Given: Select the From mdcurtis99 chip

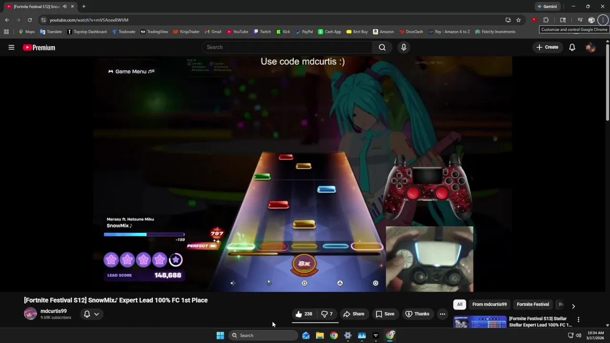Looking at the screenshot, I should (489, 304).
